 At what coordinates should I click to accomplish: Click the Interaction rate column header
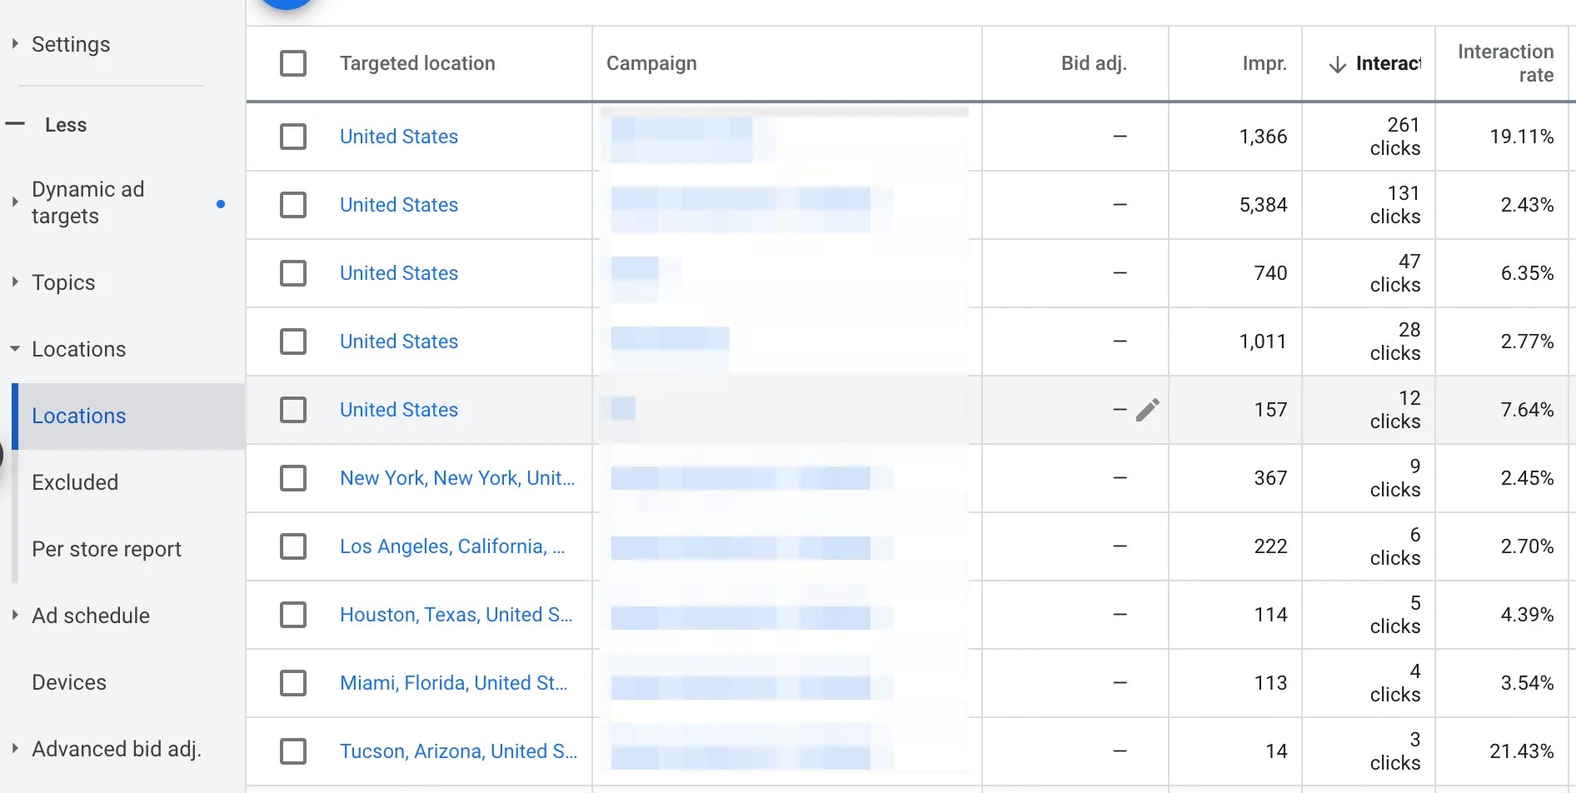point(1504,63)
